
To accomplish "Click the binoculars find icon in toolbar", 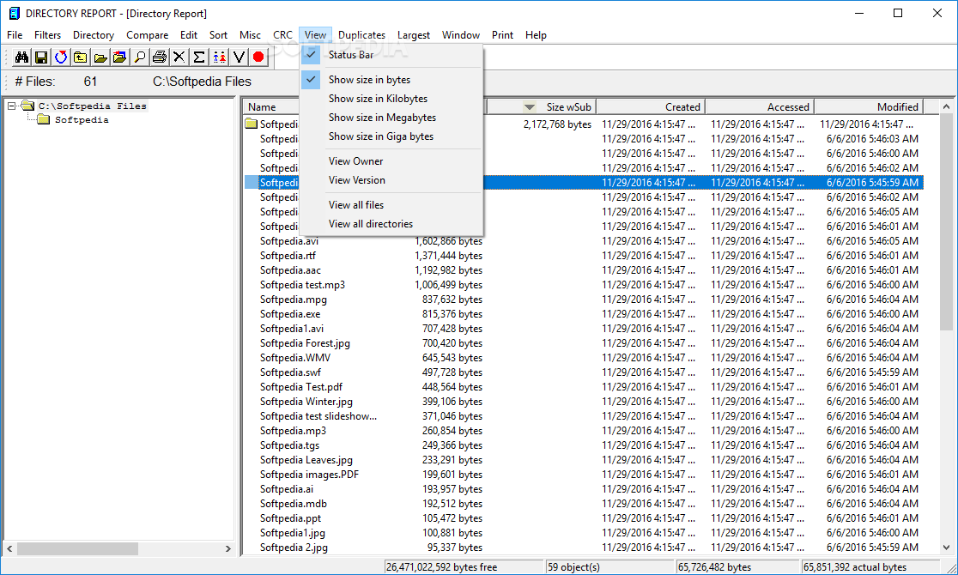I will click(x=21, y=57).
